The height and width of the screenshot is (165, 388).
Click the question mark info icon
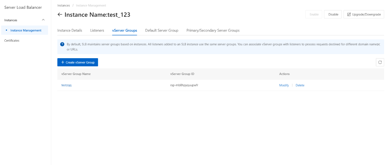coord(62,44)
